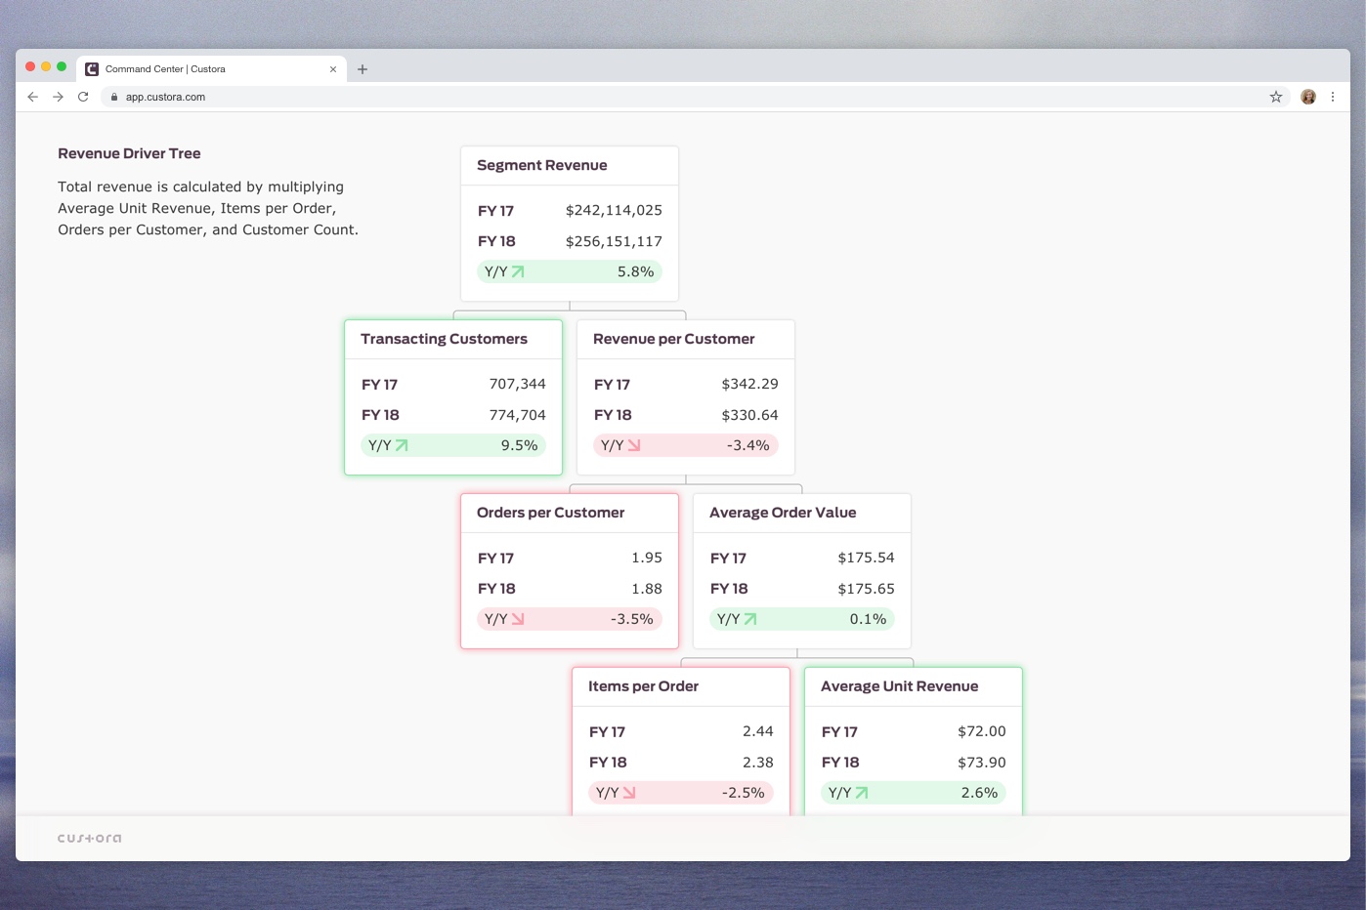
Task: Click the $72.00 Average Unit Revenue value
Action: coord(982,731)
